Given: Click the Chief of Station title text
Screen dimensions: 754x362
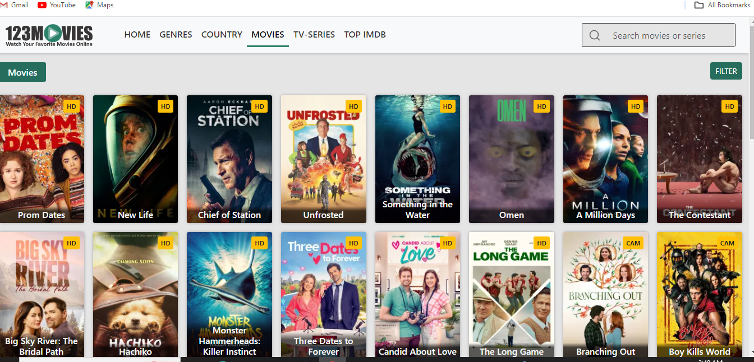Looking at the screenshot, I should click(x=229, y=215).
